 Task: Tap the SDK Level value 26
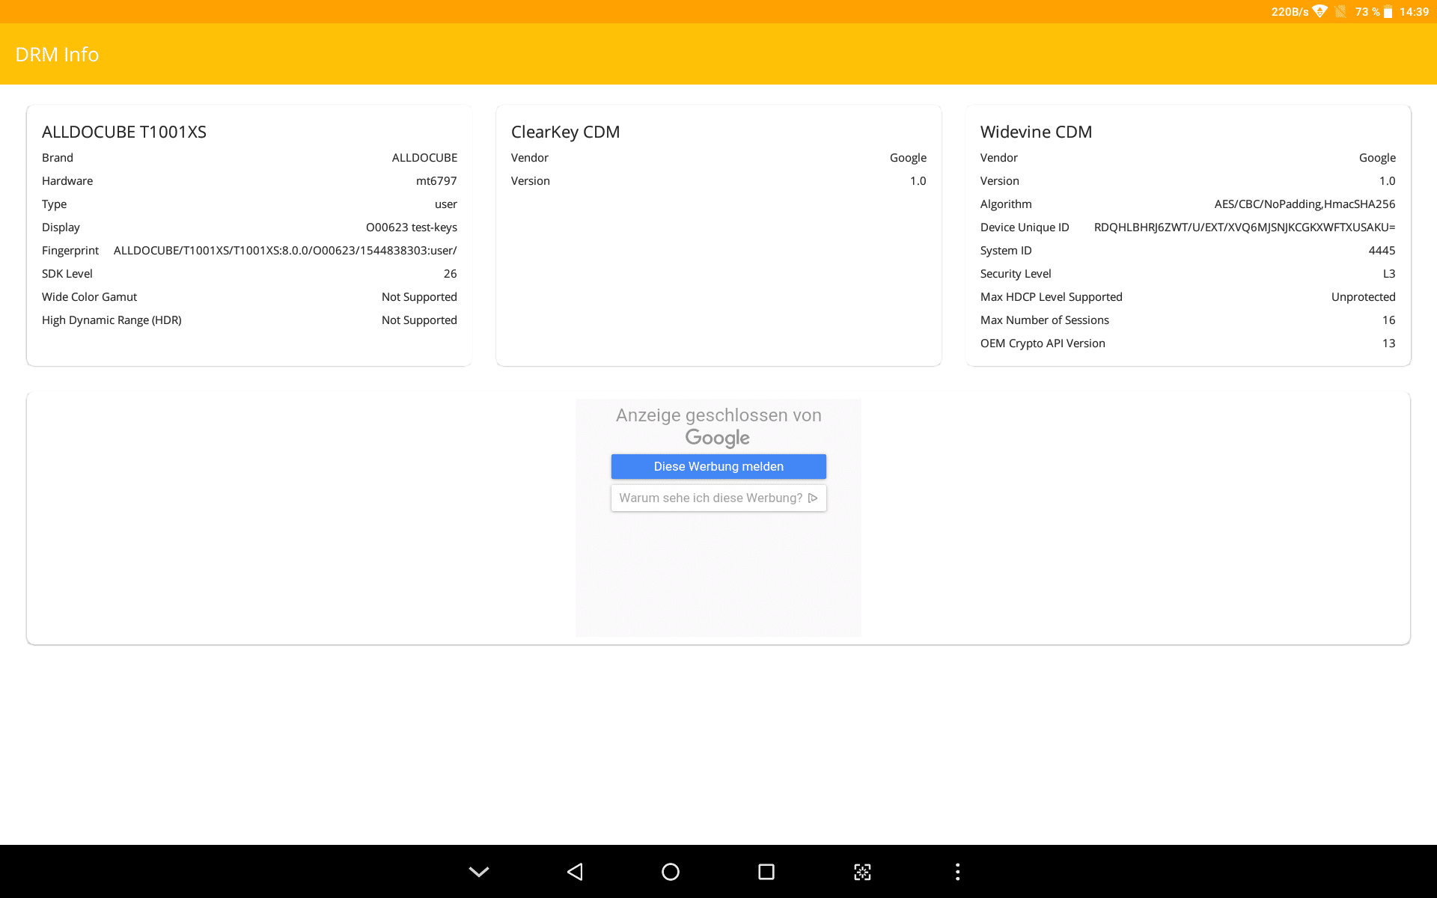coord(451,273)
